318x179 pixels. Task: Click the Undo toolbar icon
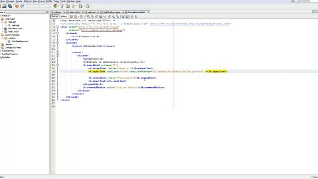point(16,6)
